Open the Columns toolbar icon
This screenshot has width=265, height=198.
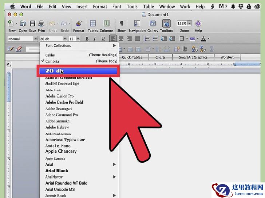[106, 24]
